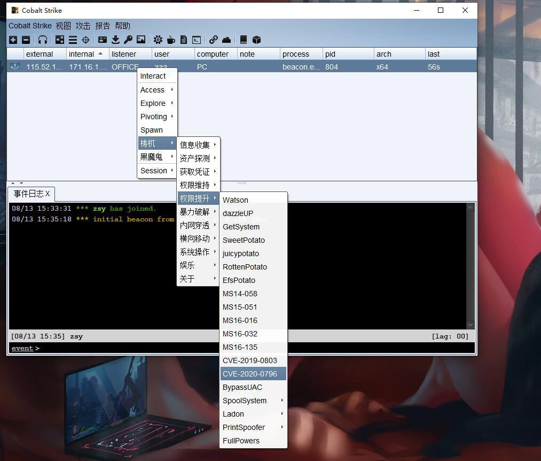Expand the 横向移动 submenu

[x=198, y=239]
